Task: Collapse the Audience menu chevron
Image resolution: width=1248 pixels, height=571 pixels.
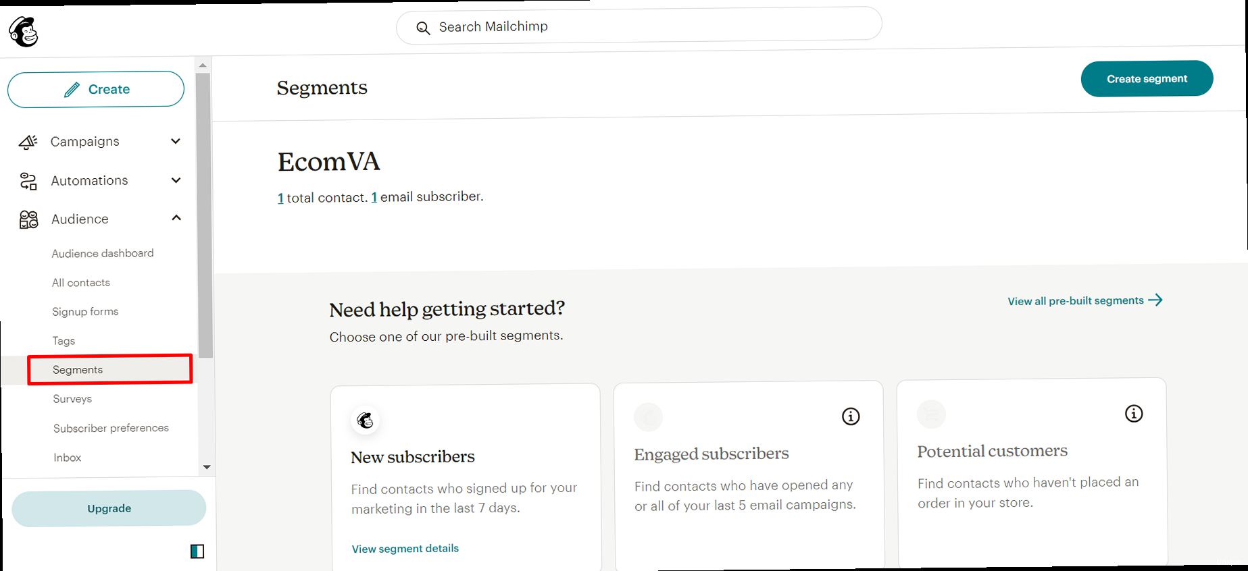Action: [x=176, y=218]
